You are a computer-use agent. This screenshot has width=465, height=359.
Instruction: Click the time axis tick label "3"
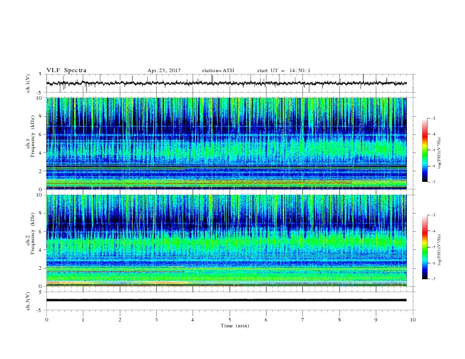coord(156,320)
